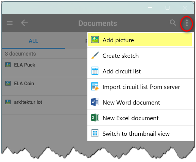
Task: Open search with the magnifier icon
Action: (x=173, y=23)
